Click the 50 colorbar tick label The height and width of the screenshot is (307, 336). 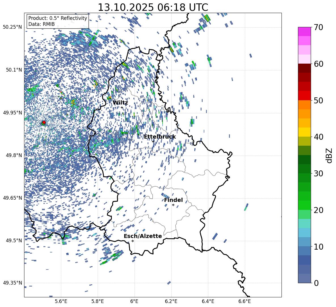[318, 100]
